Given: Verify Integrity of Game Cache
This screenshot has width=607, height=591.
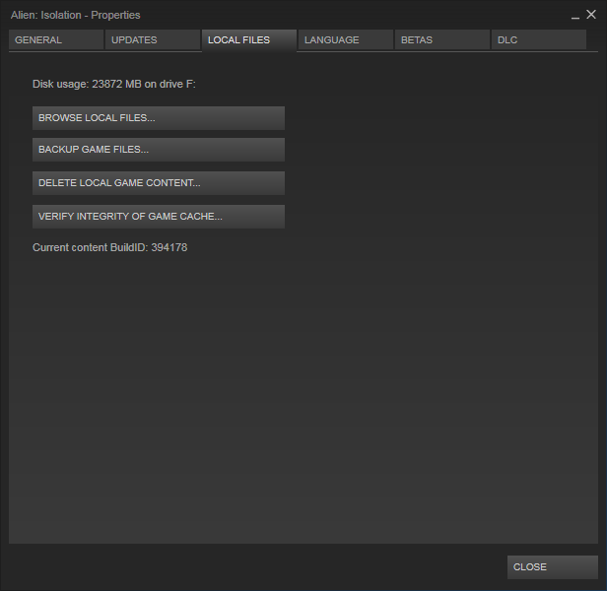Looking at the screenshot, I should coord(159,217).
